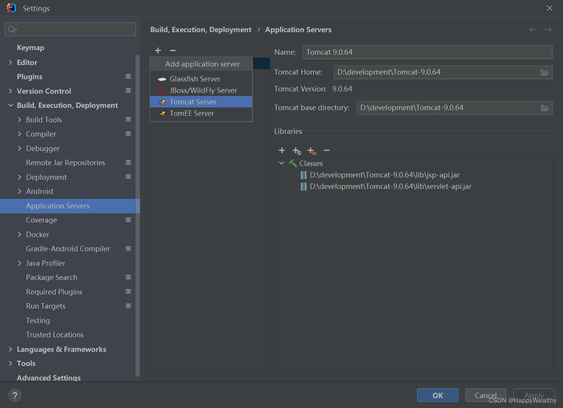Click the project-level marker beside Package Search
The width and height of the screenshot is (563, 408).
point(129,277)
